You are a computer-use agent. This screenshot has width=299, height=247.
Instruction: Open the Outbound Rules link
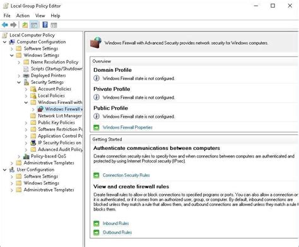click(117, 233)
